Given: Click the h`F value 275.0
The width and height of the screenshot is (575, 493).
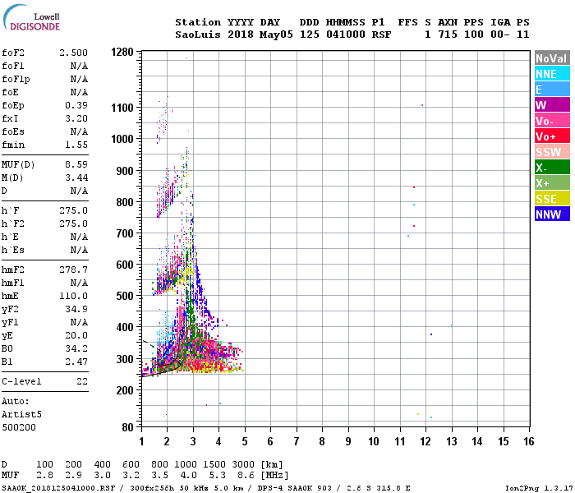Looking at the screenshot, I should tap(74, 211).
